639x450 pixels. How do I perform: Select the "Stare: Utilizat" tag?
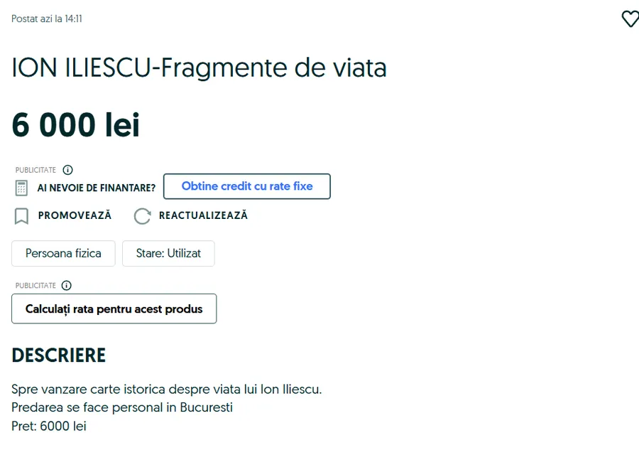[168, 253]
